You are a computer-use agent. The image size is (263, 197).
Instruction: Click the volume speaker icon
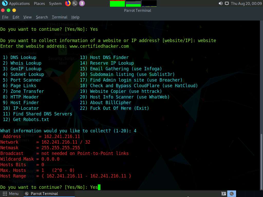coord(221,3)
